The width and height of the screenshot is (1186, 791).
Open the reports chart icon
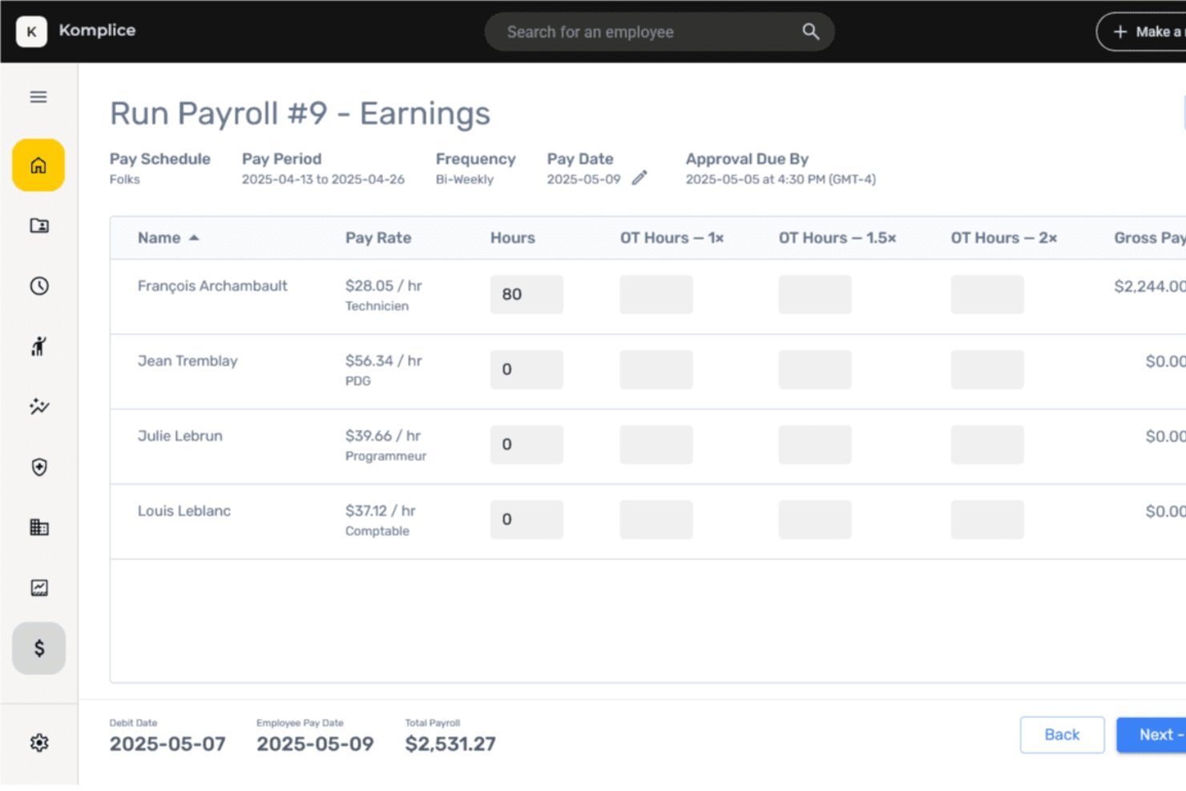(38, 587)
